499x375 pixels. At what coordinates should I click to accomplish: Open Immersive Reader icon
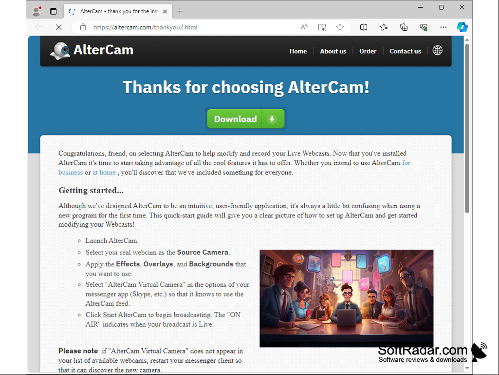(322, 27)
